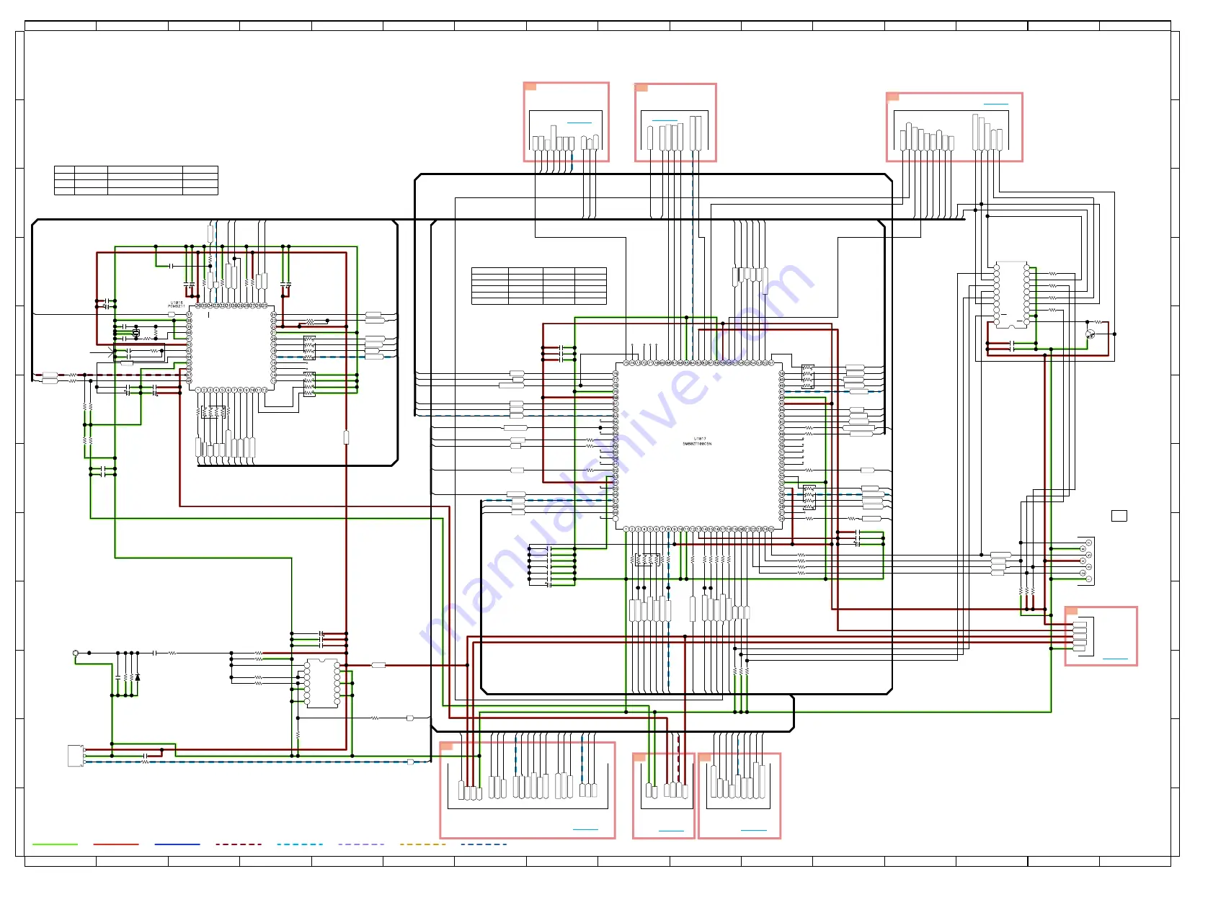Viewport: 1226px width, 910px height.
Task: Click the orange tag on bottom-middle connector box
Action: coord(639,757)
